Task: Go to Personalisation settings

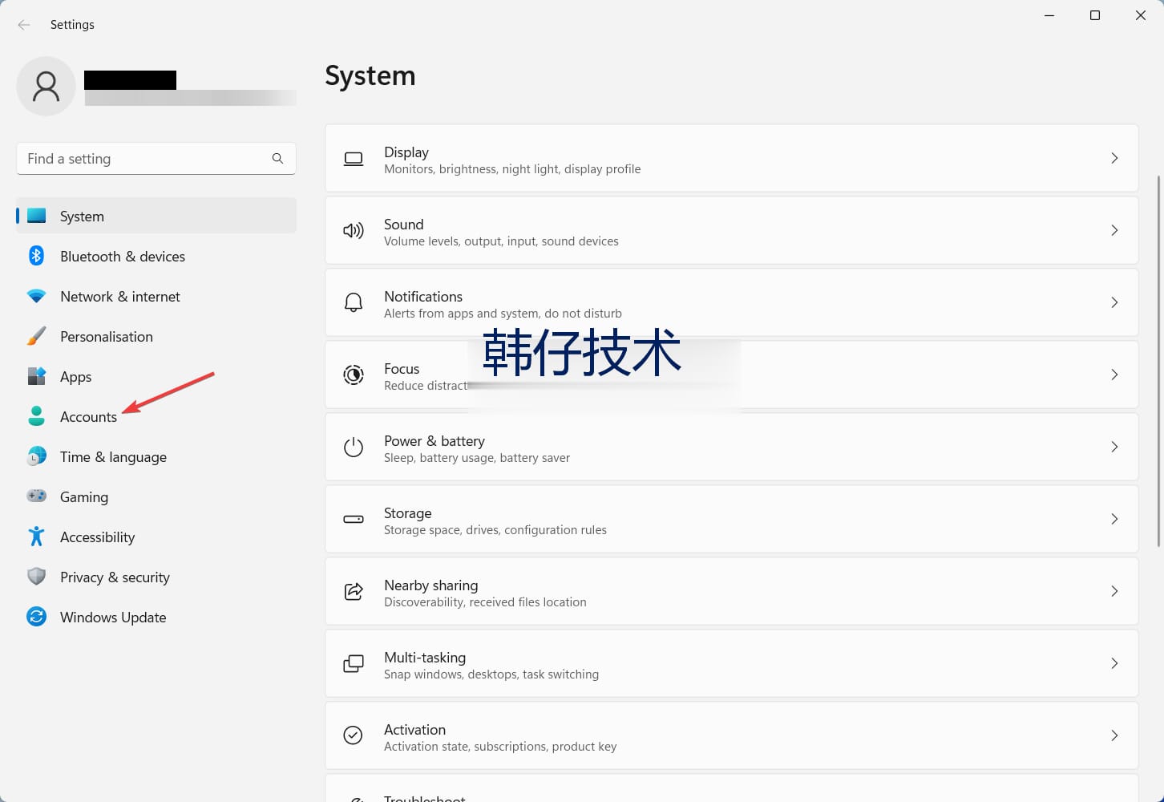Action: [156, 336]
